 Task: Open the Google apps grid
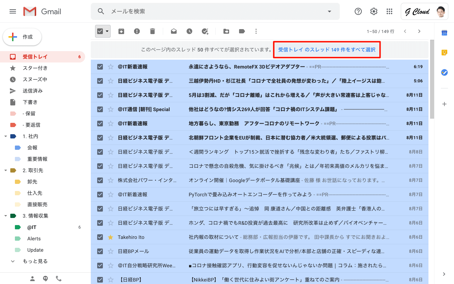(x=389, y=11)
